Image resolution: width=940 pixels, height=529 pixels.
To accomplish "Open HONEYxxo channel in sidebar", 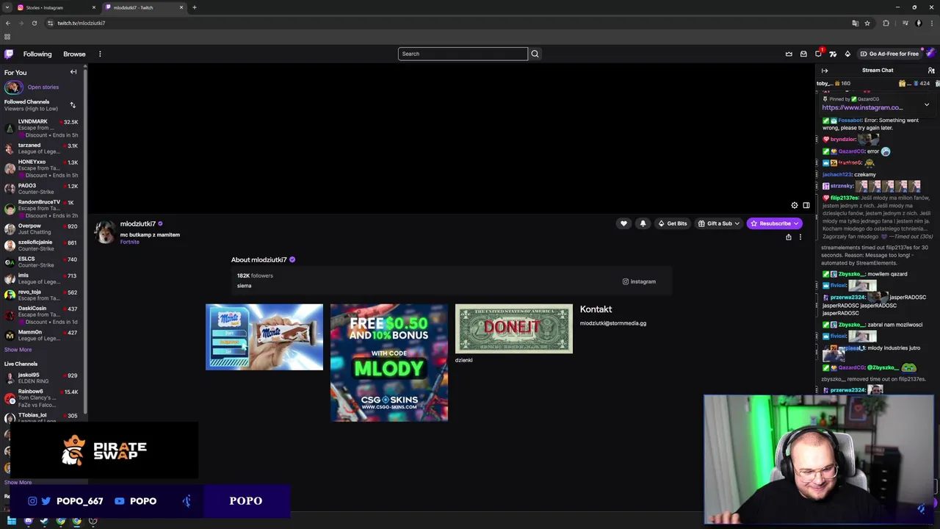I will pyautogui.click(x=43, y=168).
